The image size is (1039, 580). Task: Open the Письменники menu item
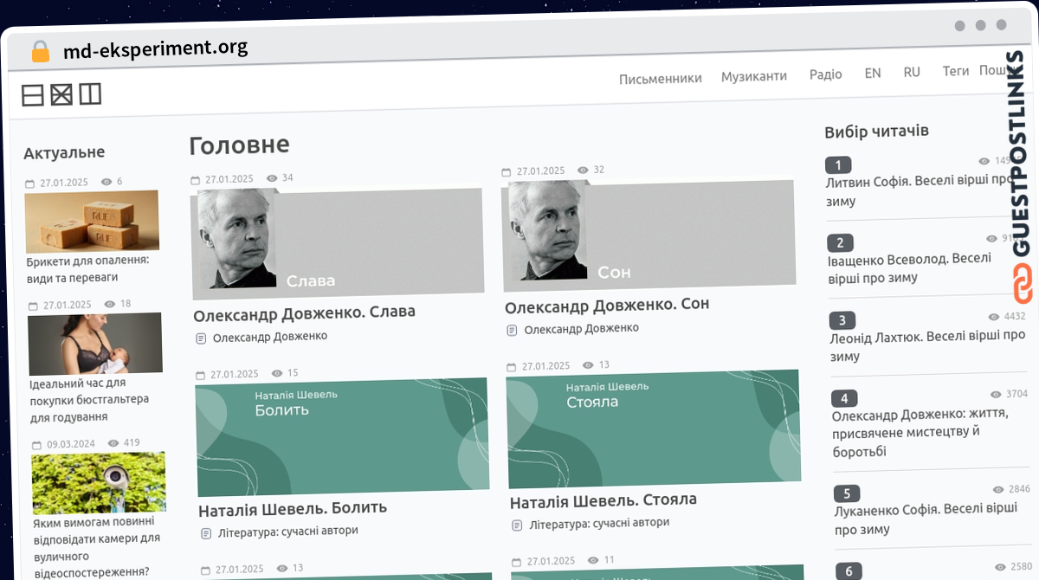[661, 78]
